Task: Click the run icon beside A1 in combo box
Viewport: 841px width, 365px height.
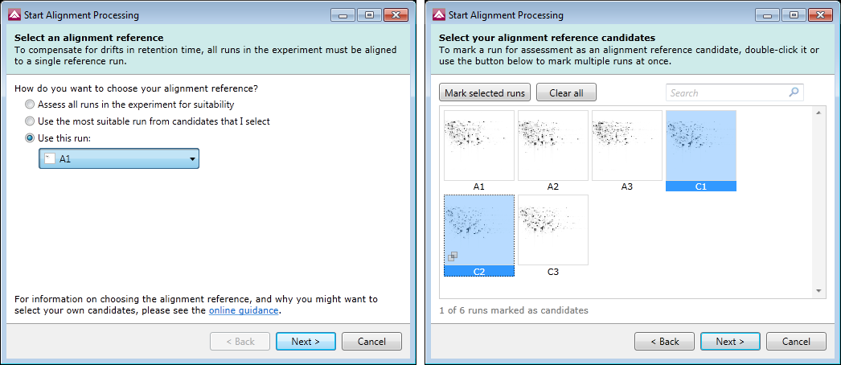Action: 49,158
